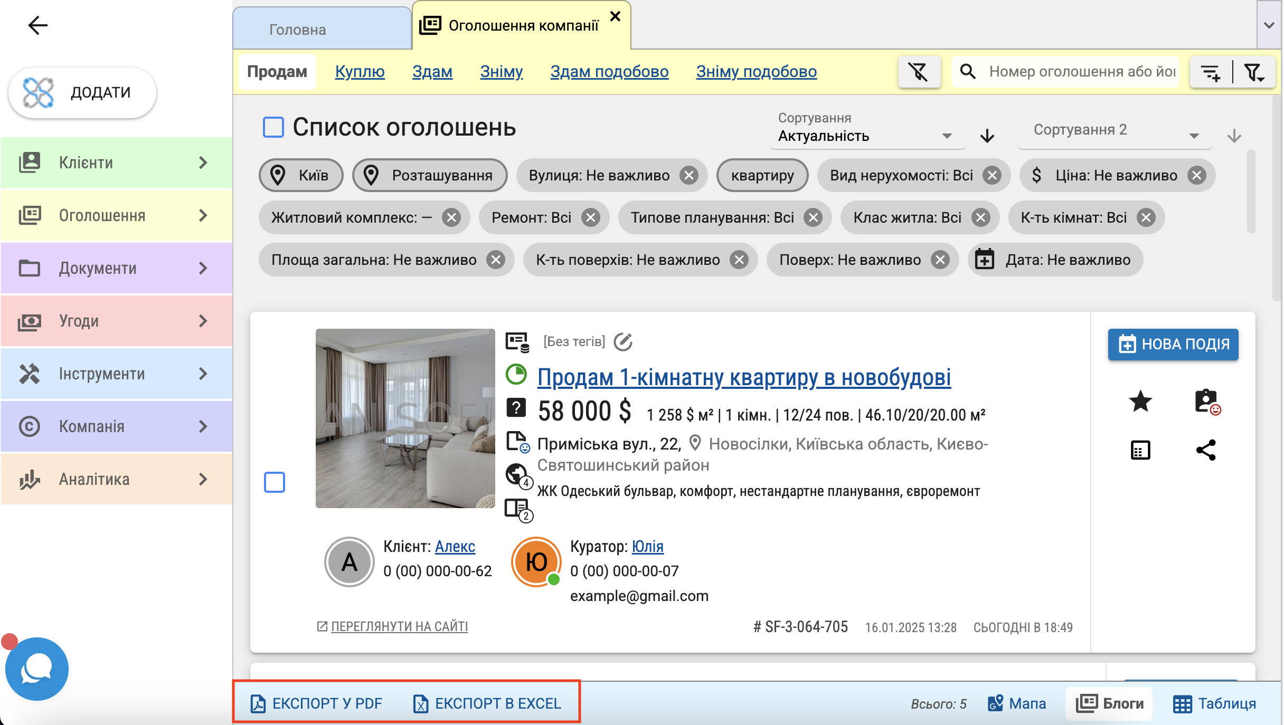Image resolution: width=1284 pixels, height=725 pixels.
Task: Switch to the Здам подобово category
Action: coord(609,71)
